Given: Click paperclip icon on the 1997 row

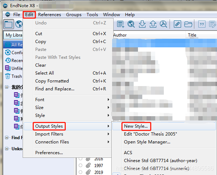Looking at the screenshot, I should [88, 165].
